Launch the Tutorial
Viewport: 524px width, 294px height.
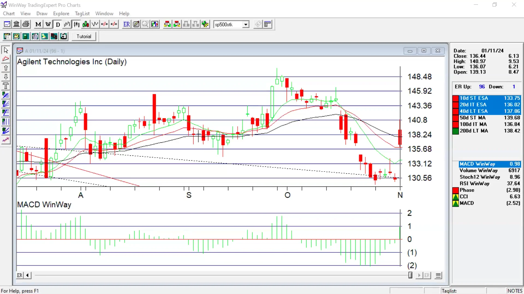point(84,36)
